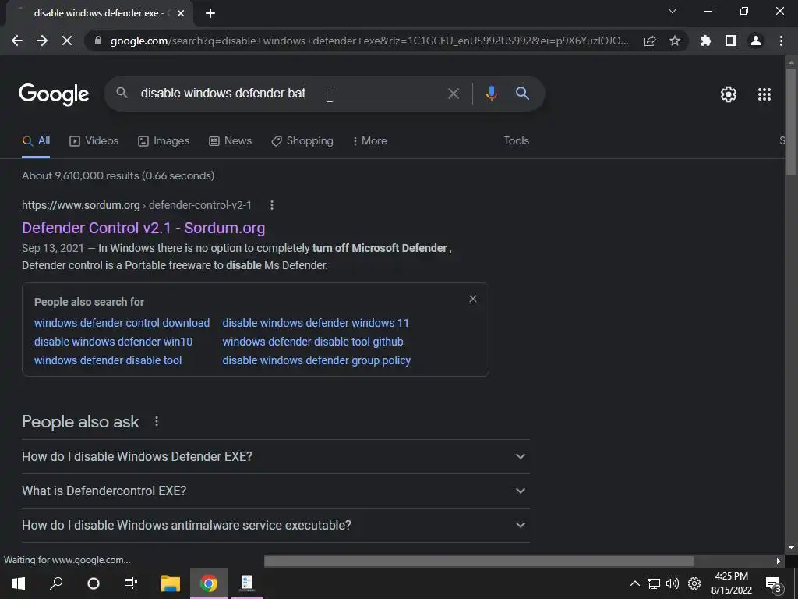Open search Tools options
Screen dimensions: 798x599
[516, 140]
